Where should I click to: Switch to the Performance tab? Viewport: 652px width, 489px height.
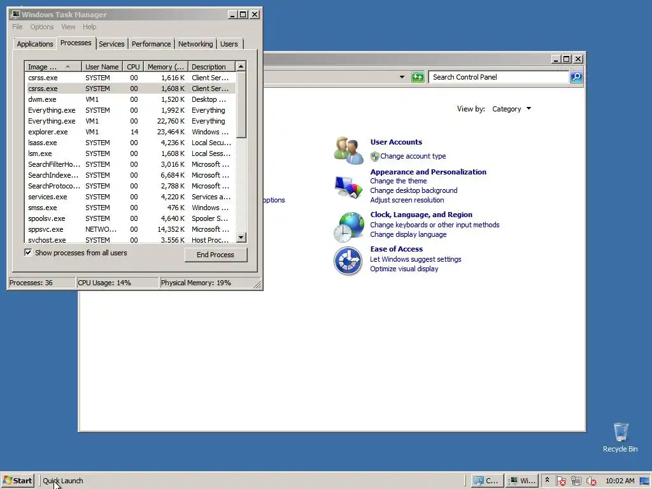152,44
